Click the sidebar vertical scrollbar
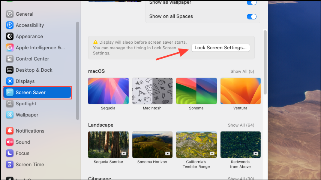The image size is (321, 180). (78, 71)
